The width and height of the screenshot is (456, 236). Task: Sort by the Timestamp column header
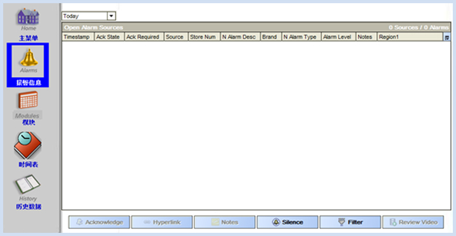coord(78,37)
